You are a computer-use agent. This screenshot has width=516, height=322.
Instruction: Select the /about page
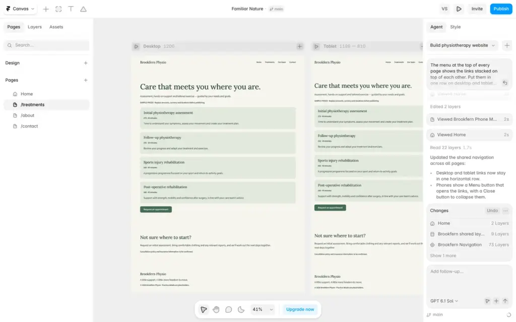click(46, 115)
